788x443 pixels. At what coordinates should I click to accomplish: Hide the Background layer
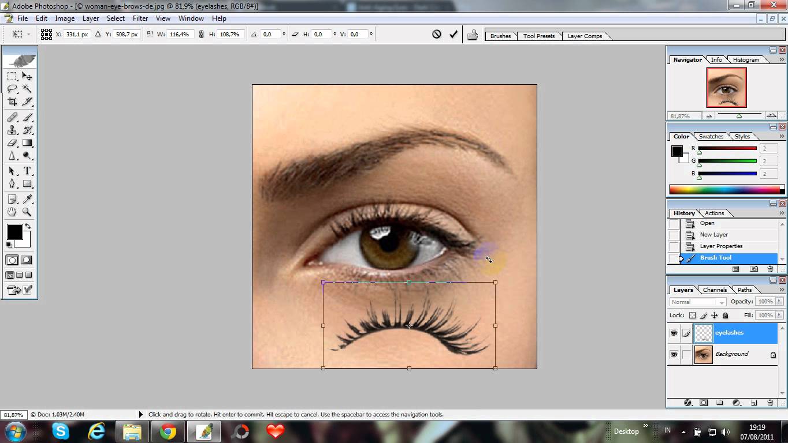(x=674, y=355)
